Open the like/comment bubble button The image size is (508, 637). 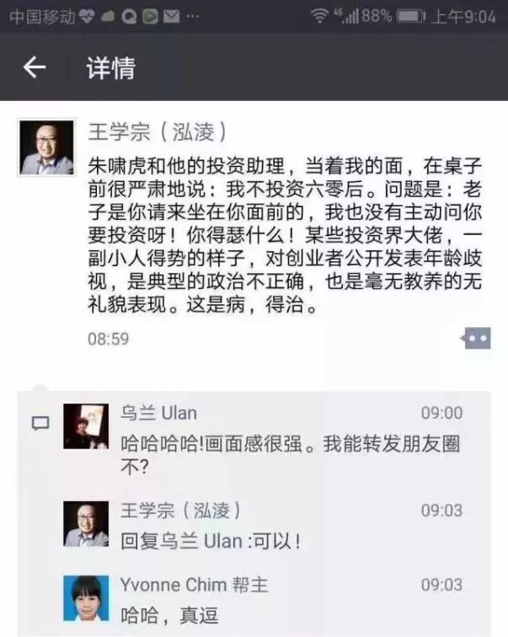point(475,338)
